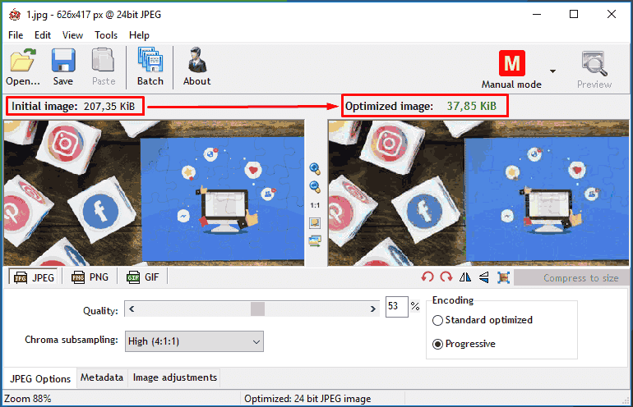The height and width of the screenshot is (407, 633).
Task: Flip image vertically
Action: (x=484, y=277)
